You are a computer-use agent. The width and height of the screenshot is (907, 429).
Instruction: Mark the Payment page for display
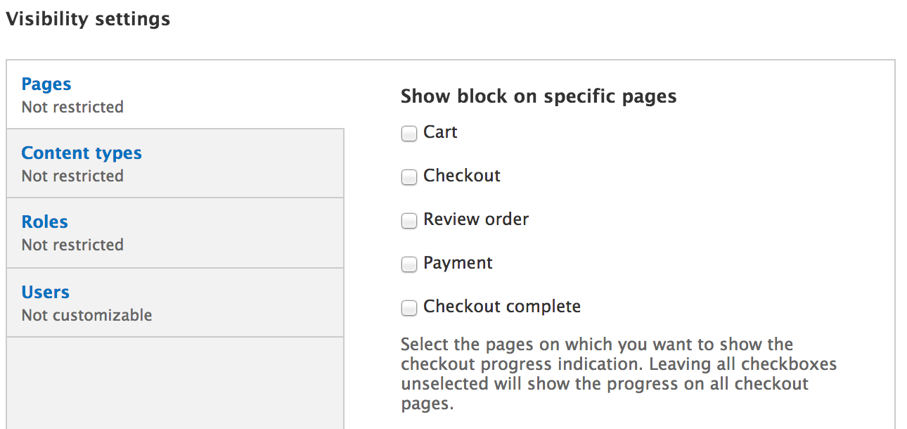click(x=409, y=264)
